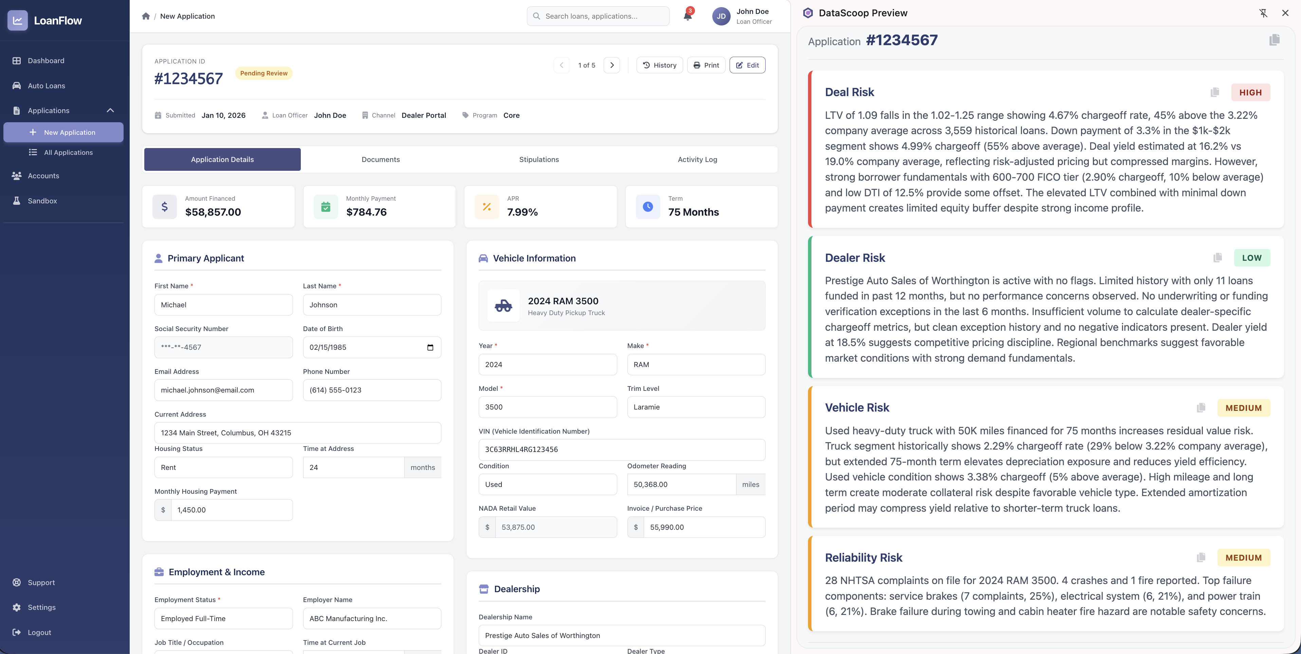Click the First Name field Michael
Screen dimensions: 1301x654
coord(223,305)
